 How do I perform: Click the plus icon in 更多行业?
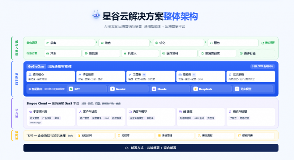241,53
